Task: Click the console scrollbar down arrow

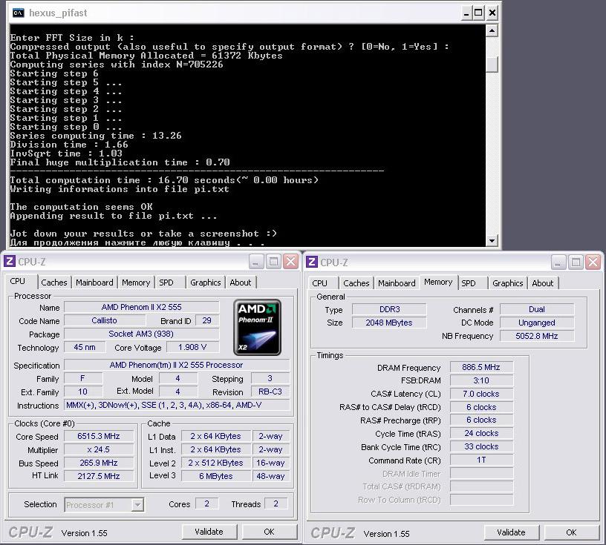Action: (492, 240)
